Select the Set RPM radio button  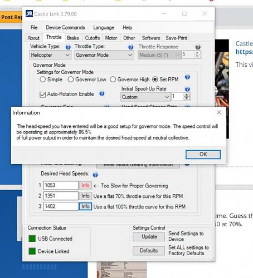click(155, 80)
